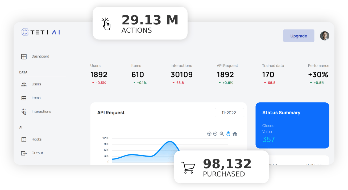Viewport: 348px width, 190px height.
Task: Click the Users people icon in sidebar
Action: coord(24,84)
